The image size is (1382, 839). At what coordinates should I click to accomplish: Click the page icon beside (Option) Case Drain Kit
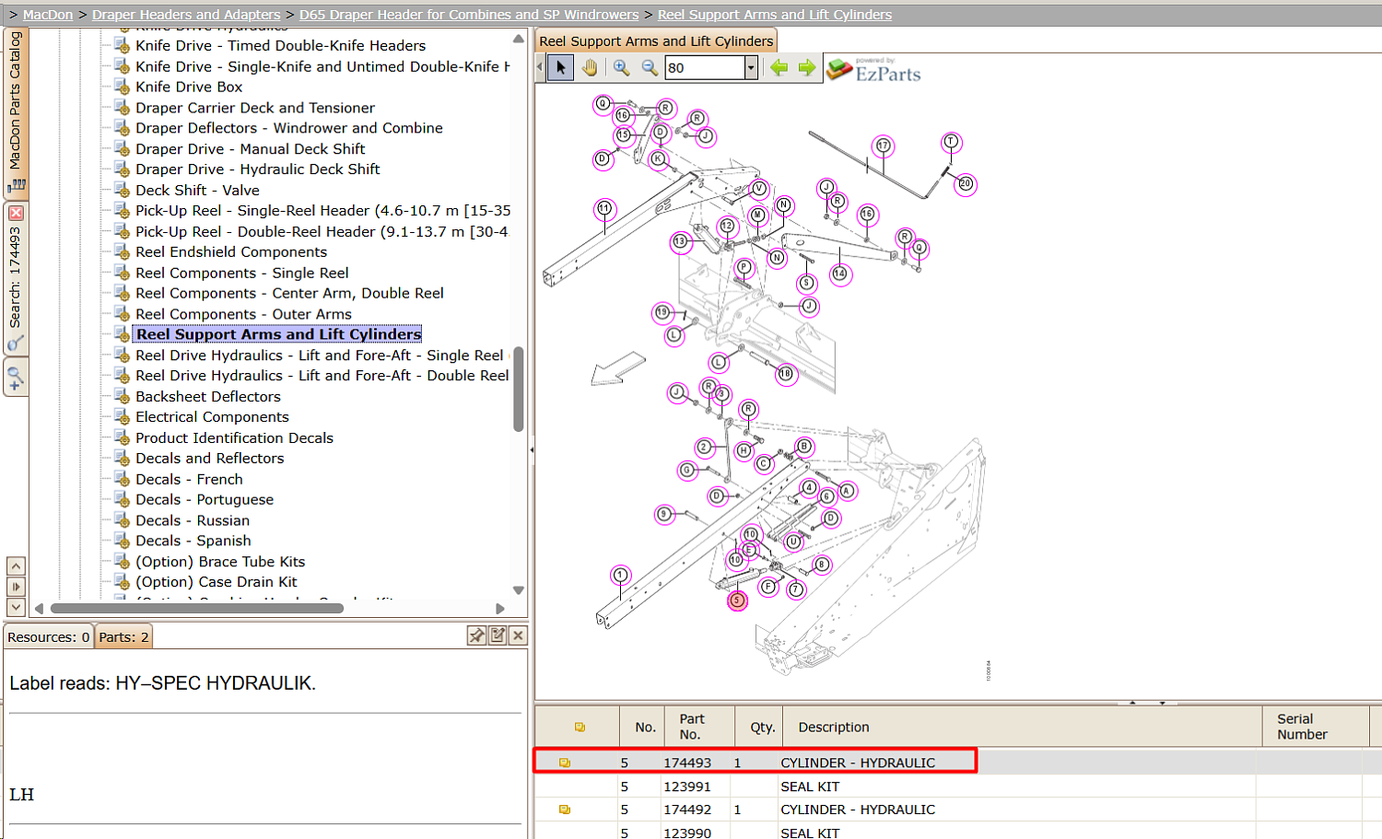pyautogui.click(x=122, y=582)
